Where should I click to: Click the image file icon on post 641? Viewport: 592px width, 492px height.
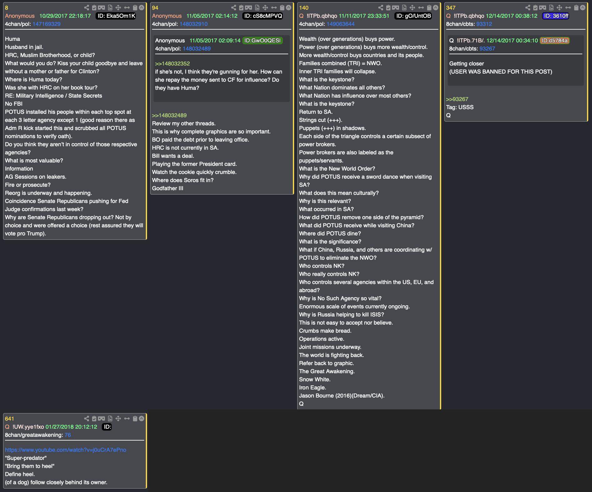point(110,418)
